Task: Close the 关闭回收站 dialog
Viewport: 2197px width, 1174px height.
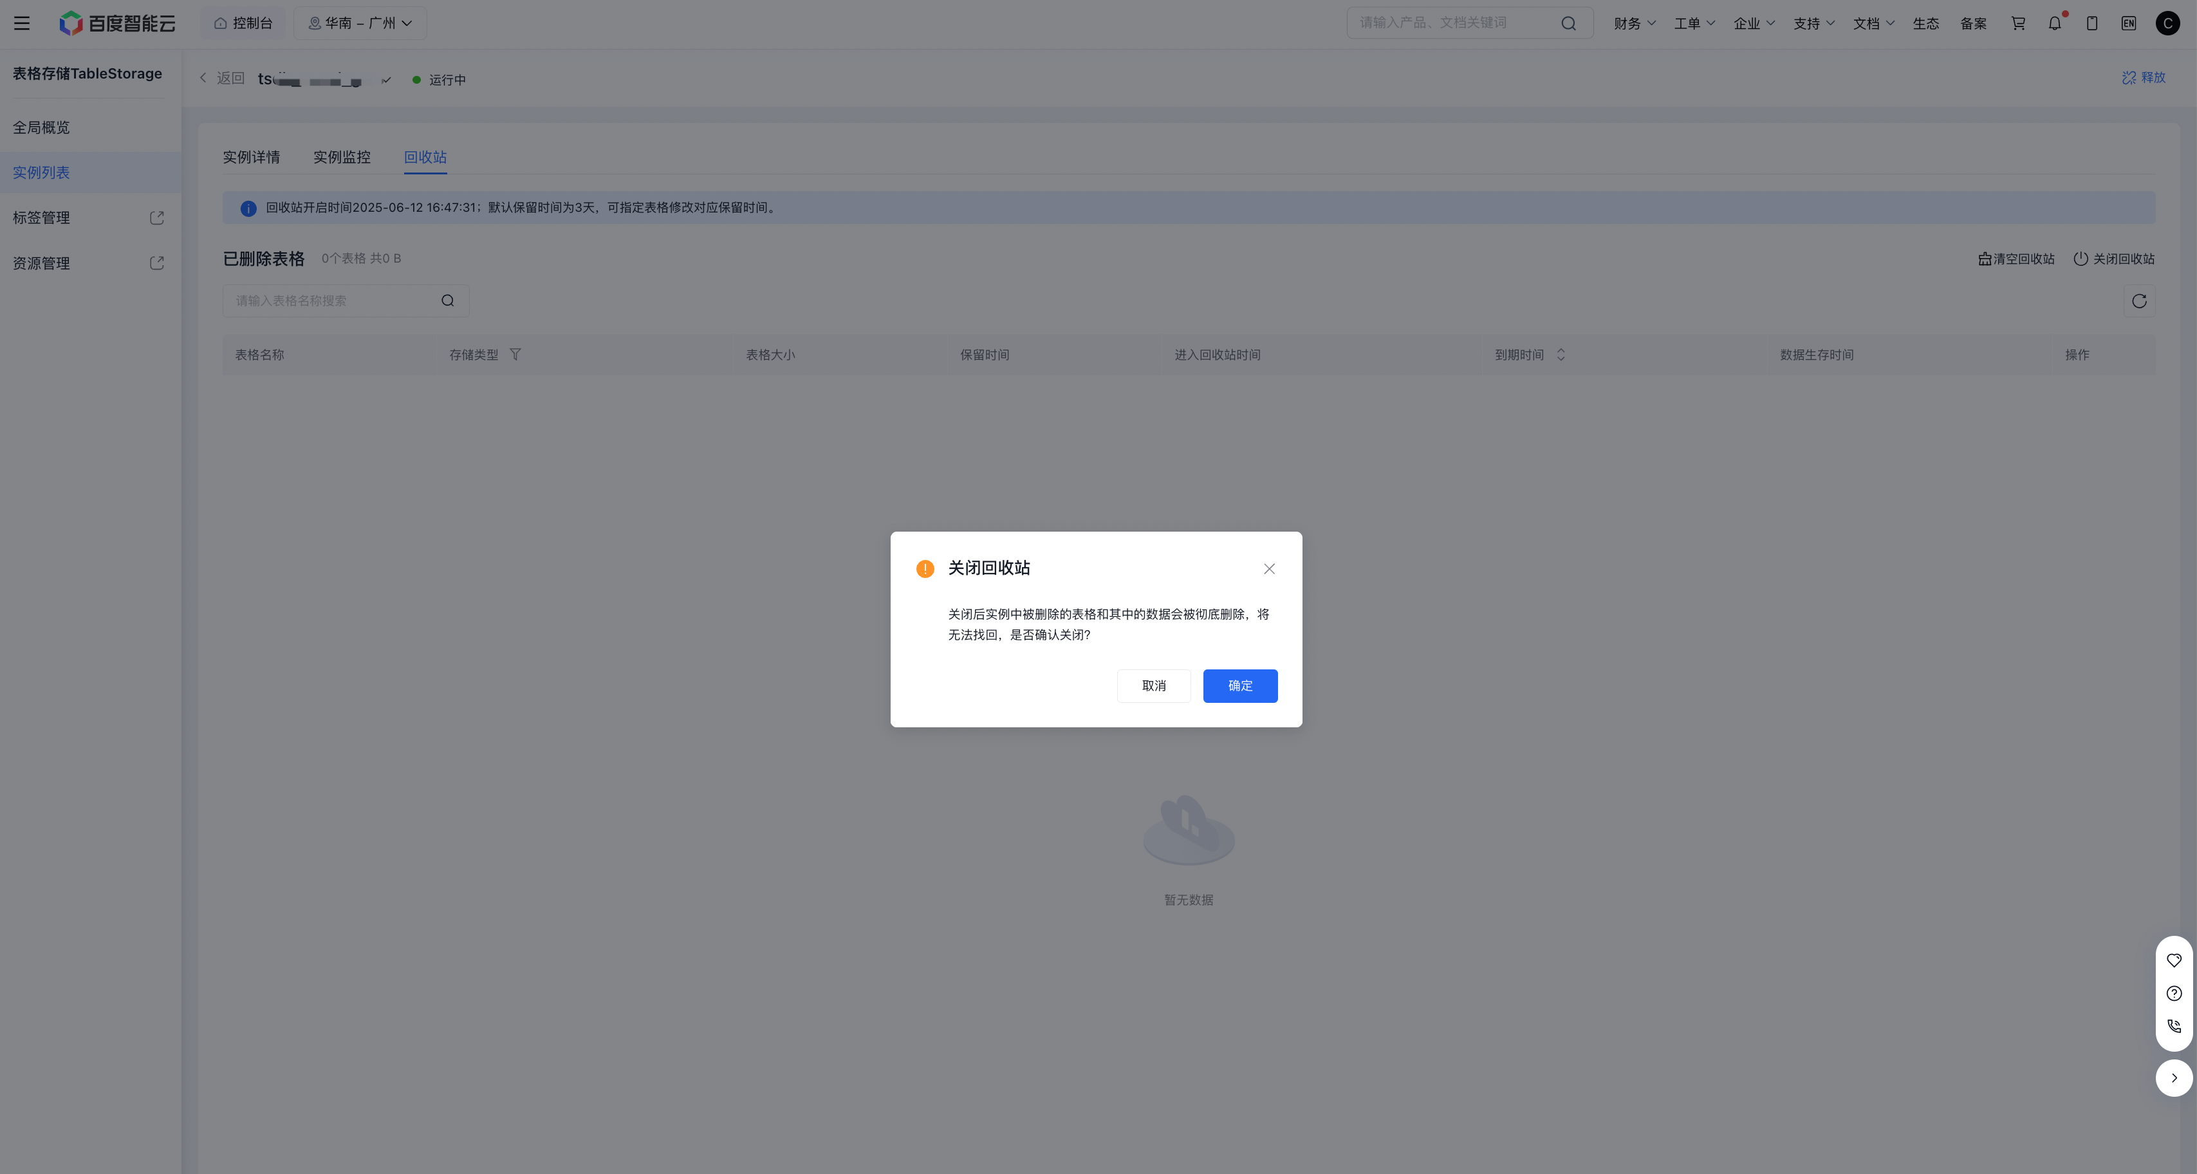Action: 1269,569
